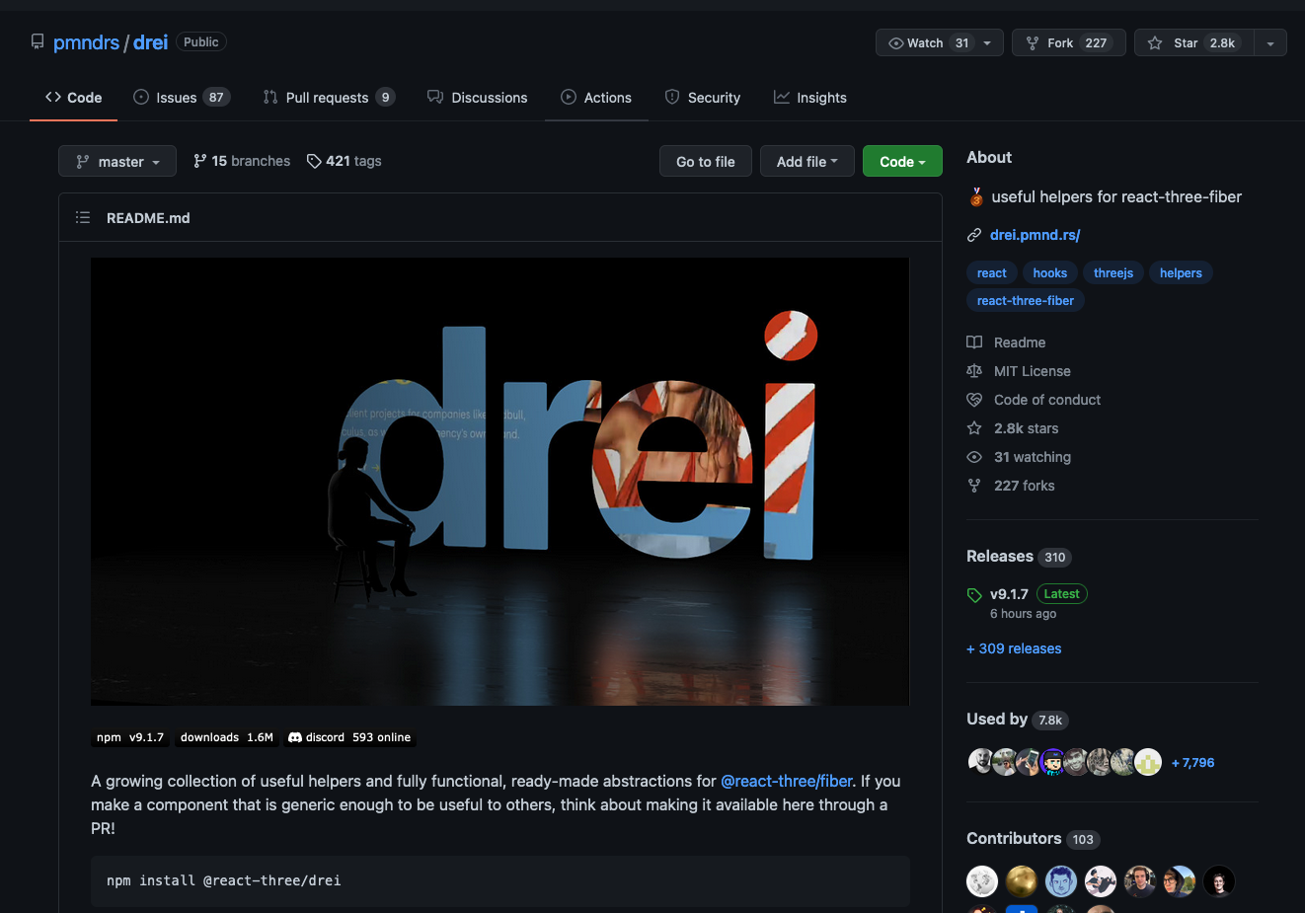Screen dimensions: 1305x913
Task: Click the npm v9.1.7 badge
Action: [x=130, y=737]
